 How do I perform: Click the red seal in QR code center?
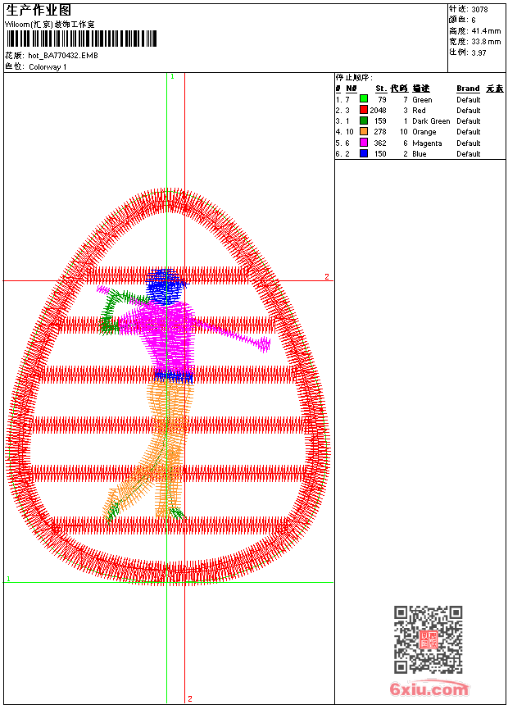(428, 639)
